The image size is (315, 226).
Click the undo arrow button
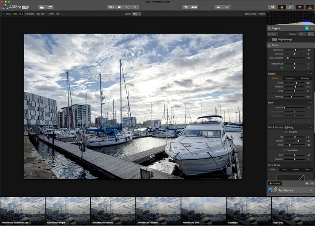point(218,7)
